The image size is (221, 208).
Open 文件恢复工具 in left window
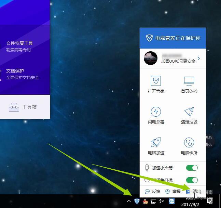[x=19, y=46]
